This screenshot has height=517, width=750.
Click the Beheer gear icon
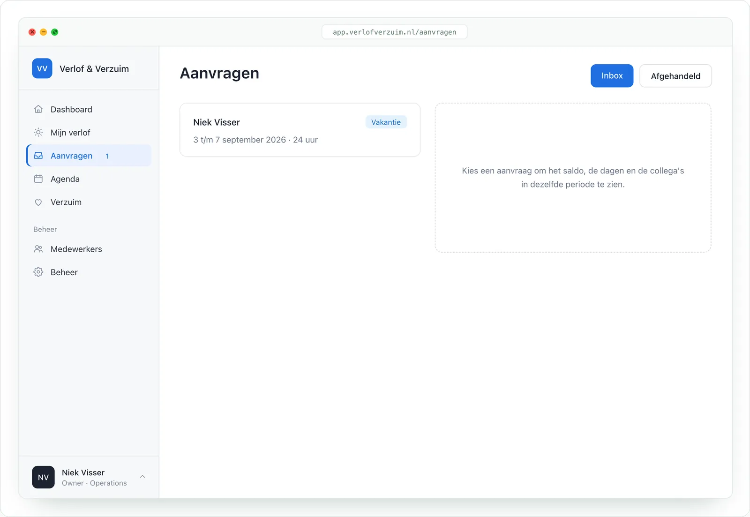38,272
